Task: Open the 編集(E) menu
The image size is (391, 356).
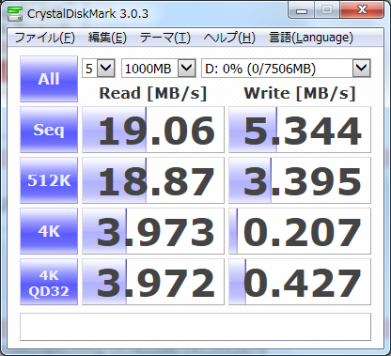Action: click(x=107, y=38)
